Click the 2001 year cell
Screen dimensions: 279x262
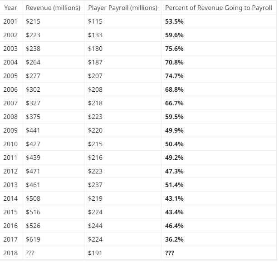10,21
